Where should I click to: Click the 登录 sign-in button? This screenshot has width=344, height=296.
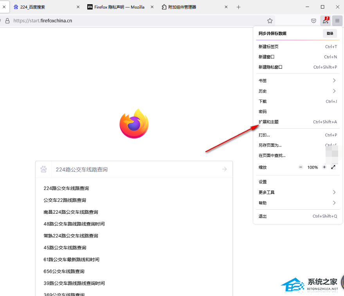[x=330, y=33]
